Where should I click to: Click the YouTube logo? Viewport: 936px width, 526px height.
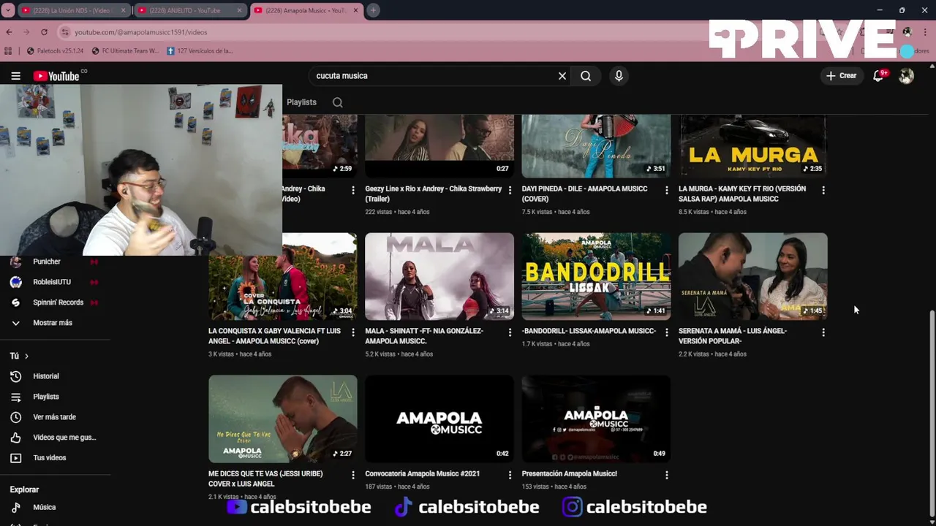click(x=56, y=76)
